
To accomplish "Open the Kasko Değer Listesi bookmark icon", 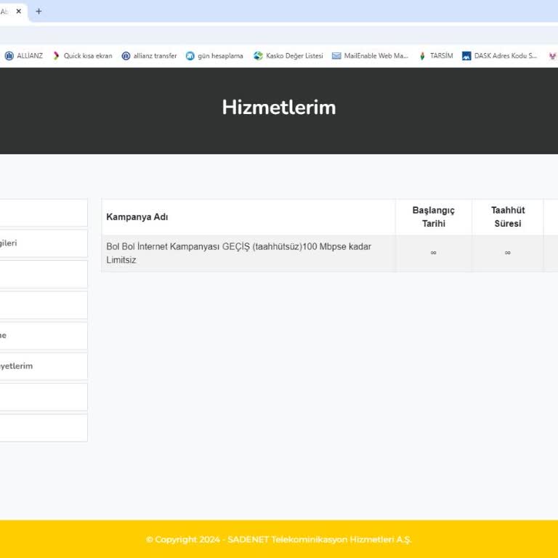I will click(x=258, y=56).
